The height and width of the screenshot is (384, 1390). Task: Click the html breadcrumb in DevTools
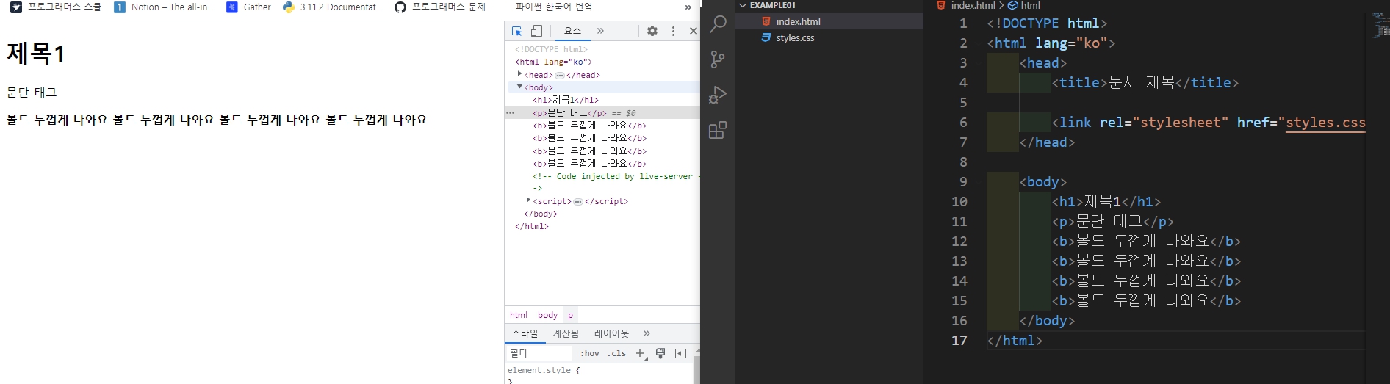[x=519, y=315]
